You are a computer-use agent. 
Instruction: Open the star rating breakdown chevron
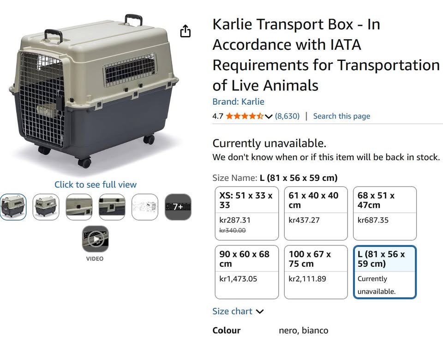tap(269, 116)
